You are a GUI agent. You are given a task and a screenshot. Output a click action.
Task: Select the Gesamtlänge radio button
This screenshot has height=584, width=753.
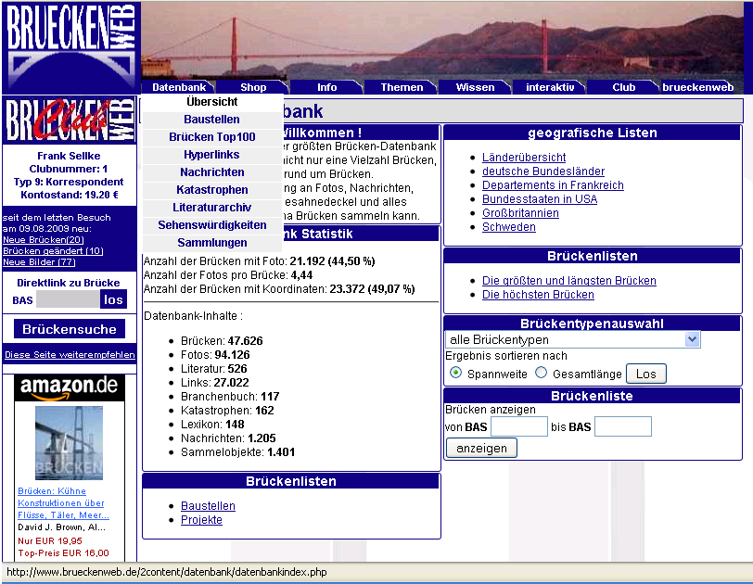click(541, 373)
